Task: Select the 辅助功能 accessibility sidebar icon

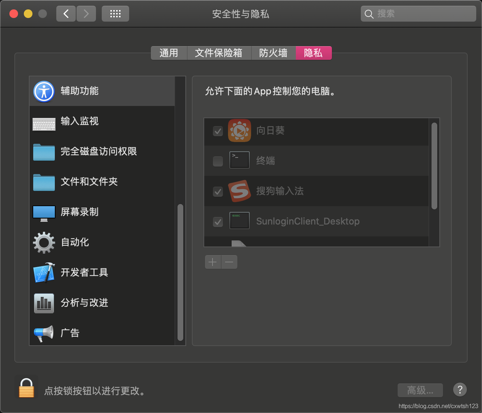Action: point(44,91)
